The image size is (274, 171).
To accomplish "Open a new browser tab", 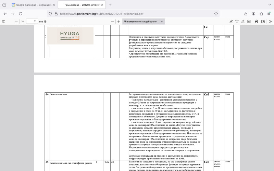I will coord(110,5).
